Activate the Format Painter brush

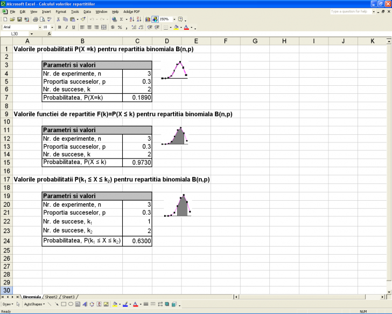83,19
